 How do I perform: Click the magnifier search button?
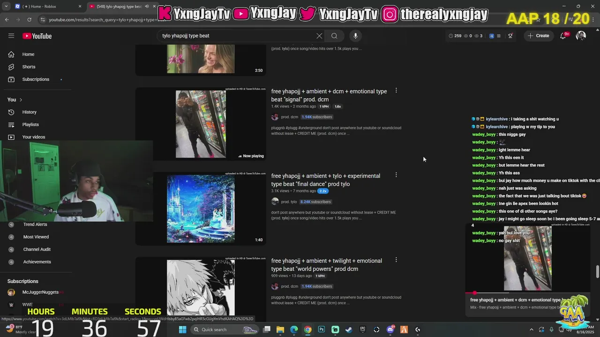(334, 36)
